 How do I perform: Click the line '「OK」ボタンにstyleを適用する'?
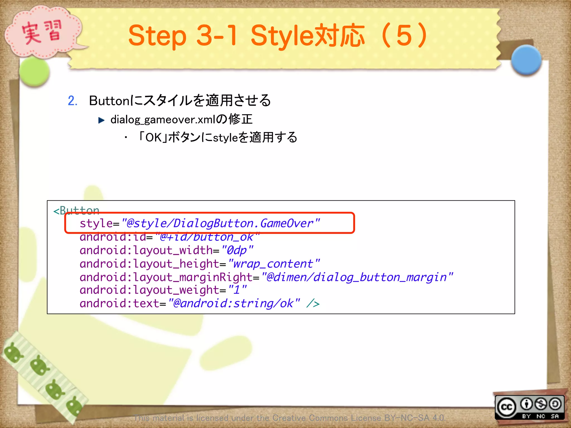tap(217, 137)
